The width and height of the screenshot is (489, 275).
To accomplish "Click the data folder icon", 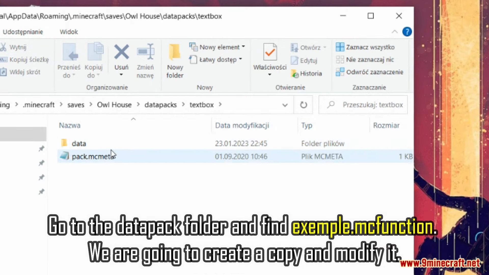I will [x=64, y=143].
